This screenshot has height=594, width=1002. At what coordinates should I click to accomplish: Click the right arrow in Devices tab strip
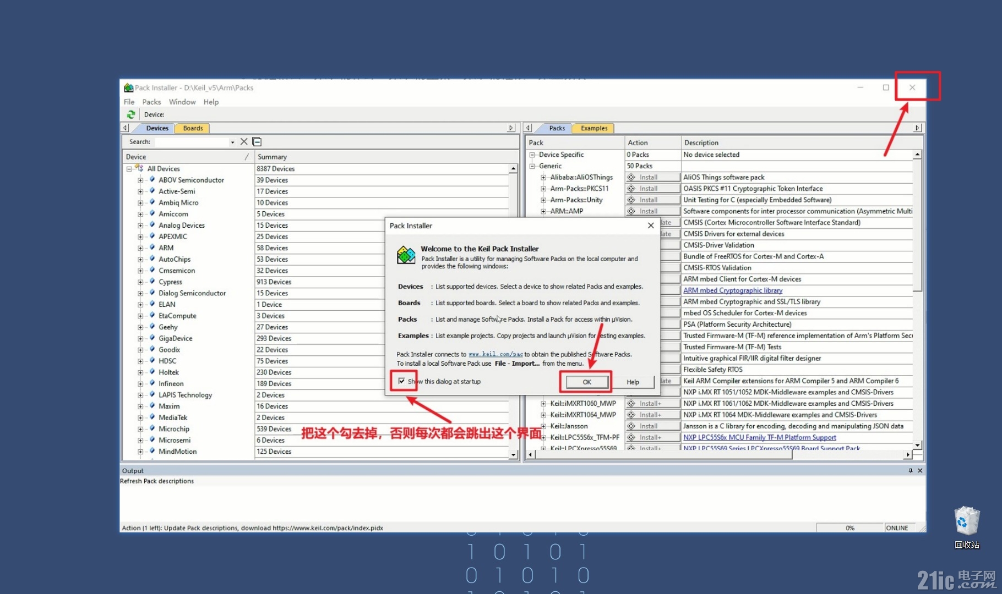pyautogui.click(x=511, y=128)
